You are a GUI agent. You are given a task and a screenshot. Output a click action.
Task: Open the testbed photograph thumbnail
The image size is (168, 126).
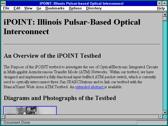click(x=30, y=110)
